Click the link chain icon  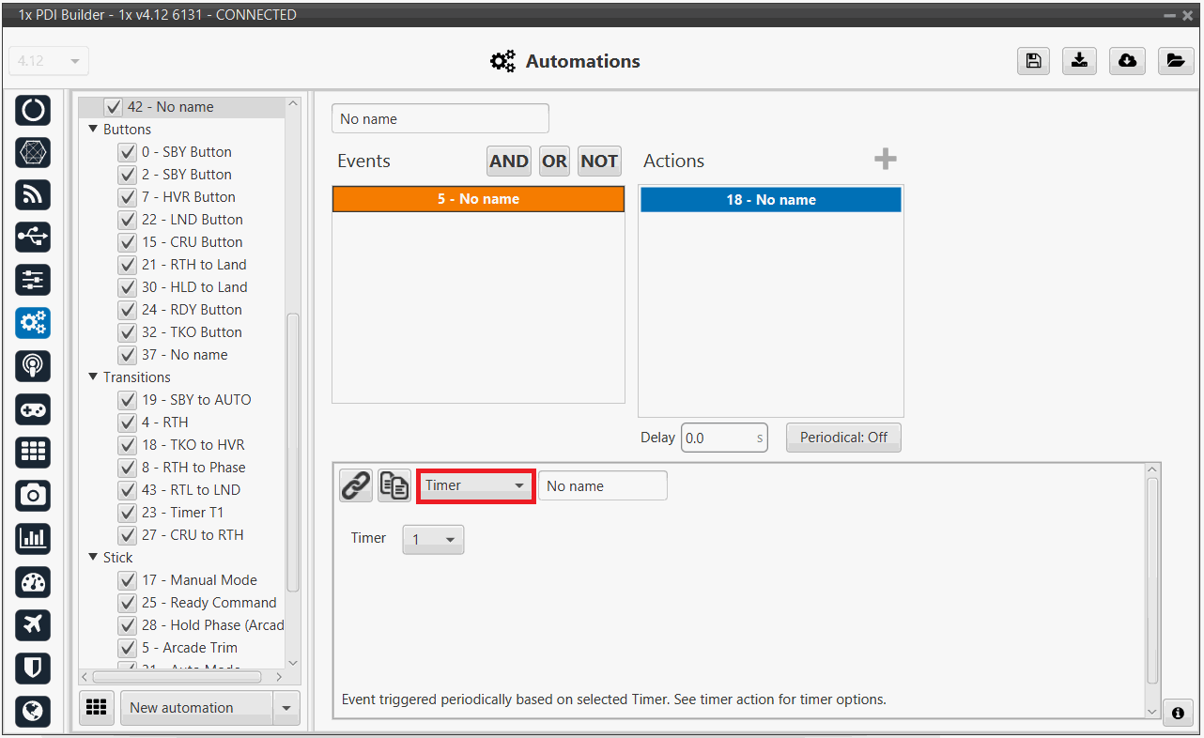point(356,486)
